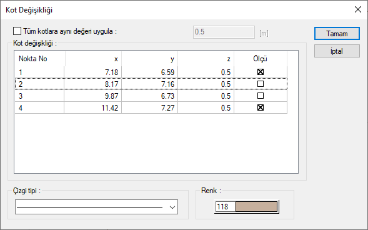The width and height of the screenshot is (368, 230).
Task: Click the 0.5 value input field
Action: (224, 32)
